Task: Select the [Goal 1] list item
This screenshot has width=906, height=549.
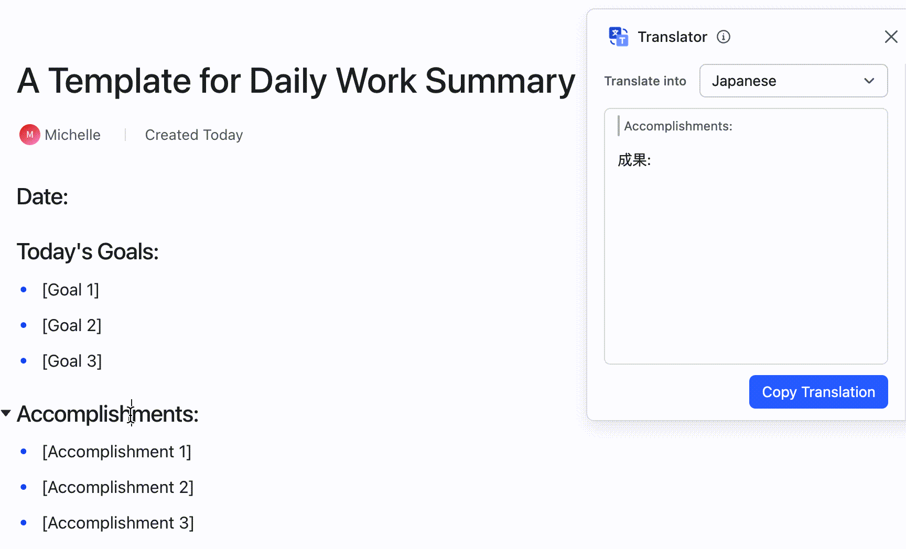Action: (x=71, y=290)
